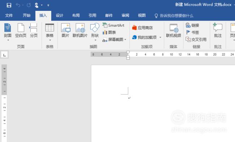Open the touch/mouse mode dropdown arrow
Screen dimensions: 235x142
coord(42,5)
